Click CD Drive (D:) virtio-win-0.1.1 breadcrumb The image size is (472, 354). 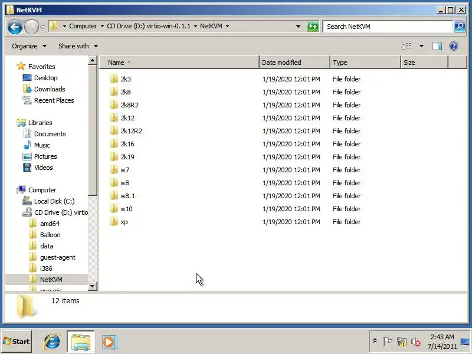(x=149, y=26)
